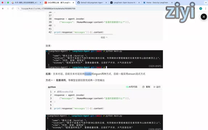The height and width of the screenshot is (130, 208).
Task: Click the python language label
Action: point(52,87)
